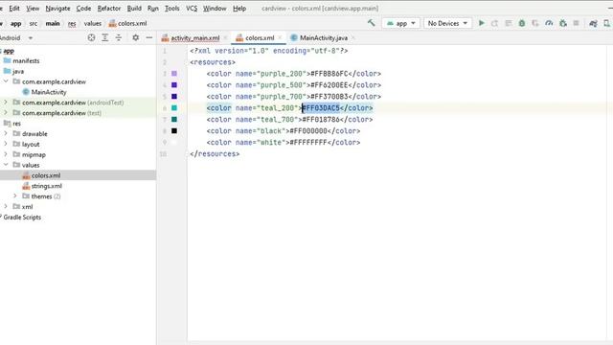This screenshot has height=345, width=613.
Task: Click the values breadcrumb in navigation bar
Action: coord(93,23)
